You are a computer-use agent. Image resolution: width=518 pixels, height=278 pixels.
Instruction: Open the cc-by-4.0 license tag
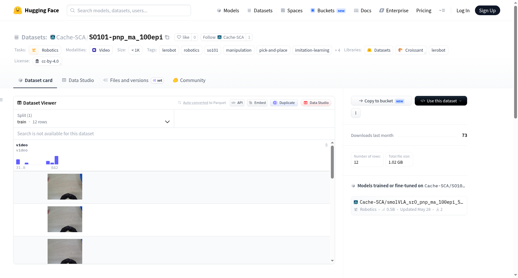pyautogui.click(x=47, y=61)
